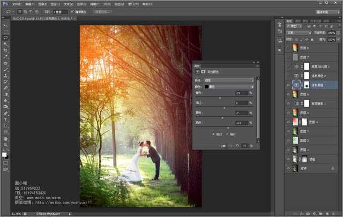Select the Move tool
The width and height of the screenshot is (343, 217).
[5, 25]
